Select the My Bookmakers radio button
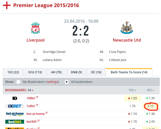The width and height of the screenshot is (161, 129). pos(18,82)
